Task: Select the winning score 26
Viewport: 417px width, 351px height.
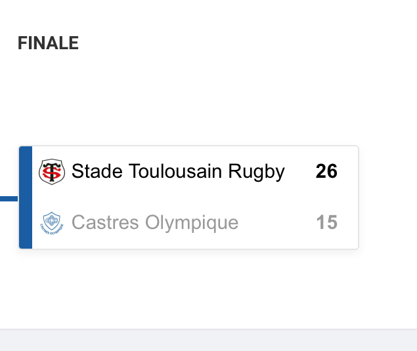Action: pyautogui.click(x=326, y=172)
